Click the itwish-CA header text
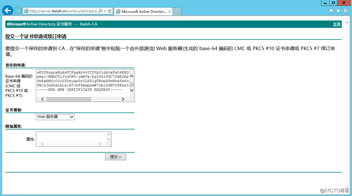 (89, 24)
